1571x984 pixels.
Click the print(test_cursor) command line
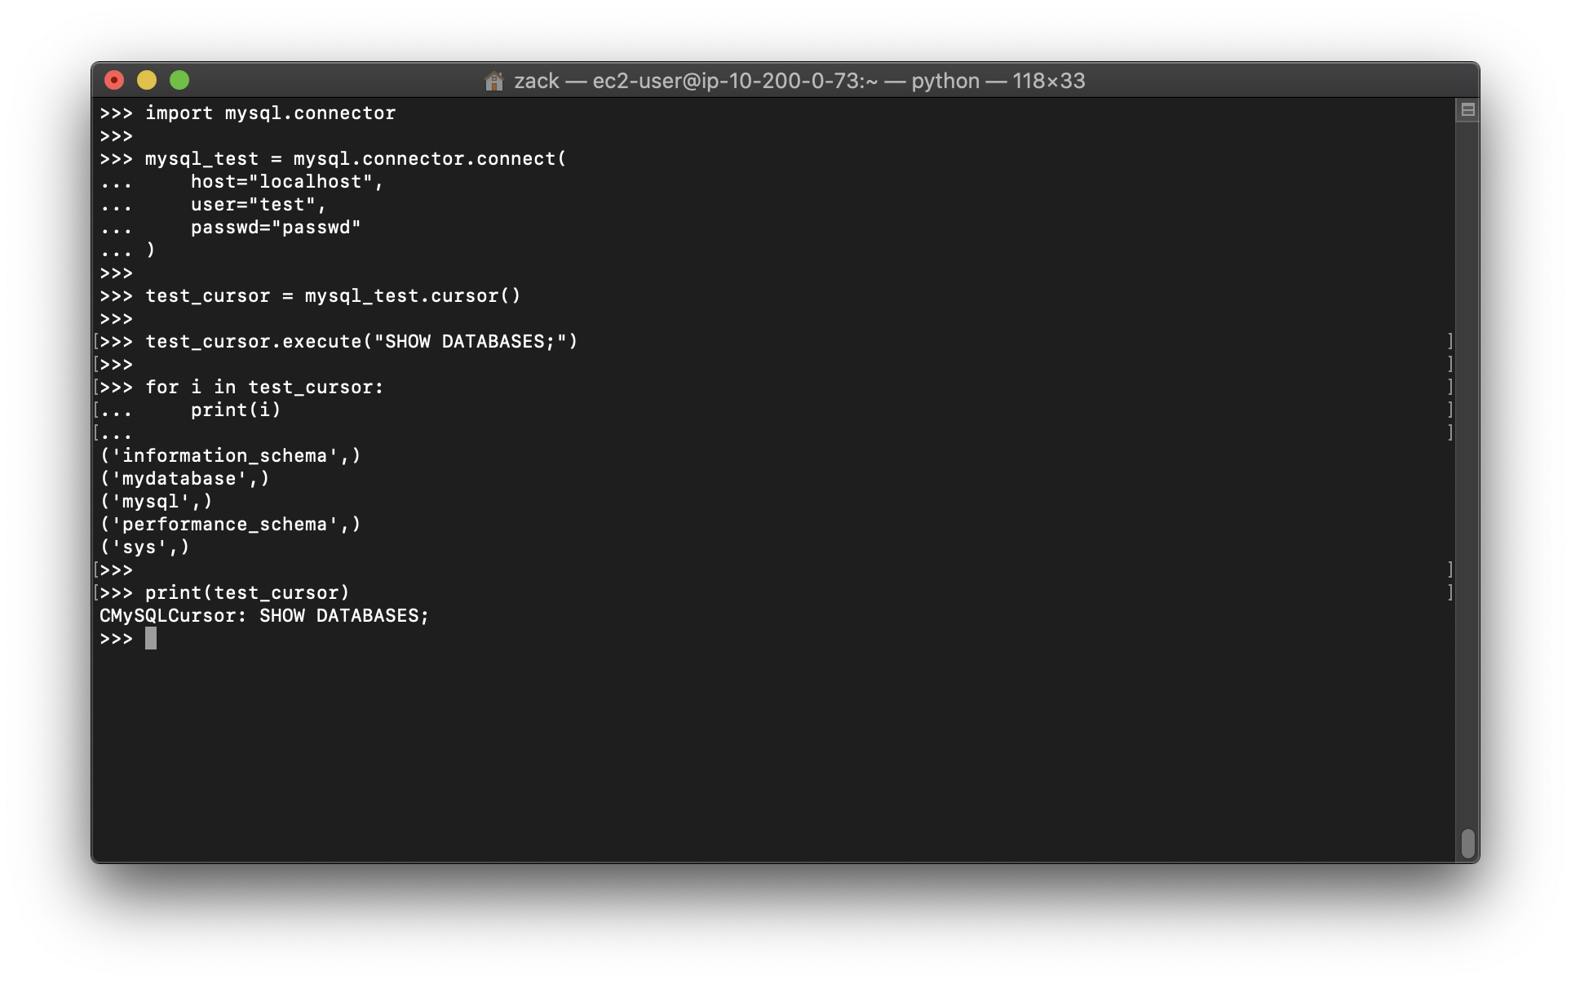[x=247, y=593]
